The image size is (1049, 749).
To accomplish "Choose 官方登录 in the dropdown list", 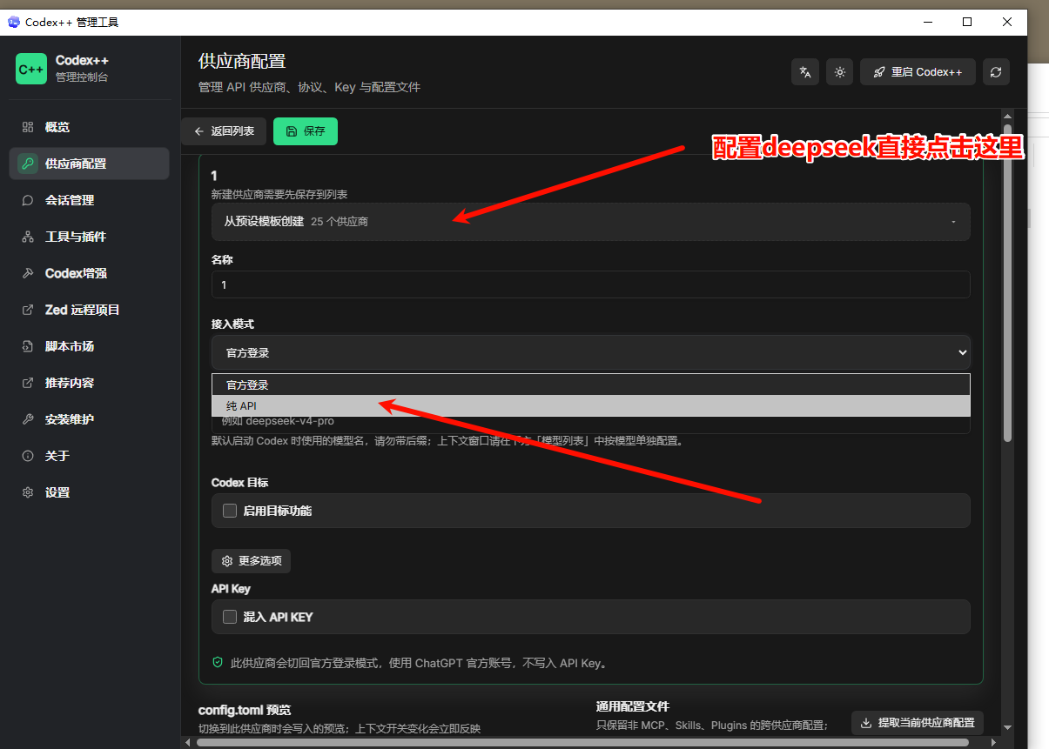I will (x=590, y=385).
